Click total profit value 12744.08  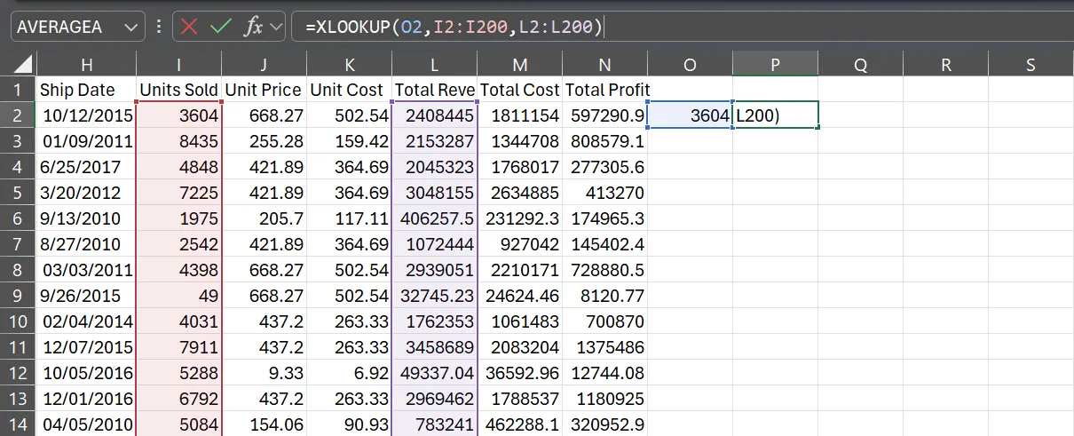pyautogui.click(x=604, y=373)
